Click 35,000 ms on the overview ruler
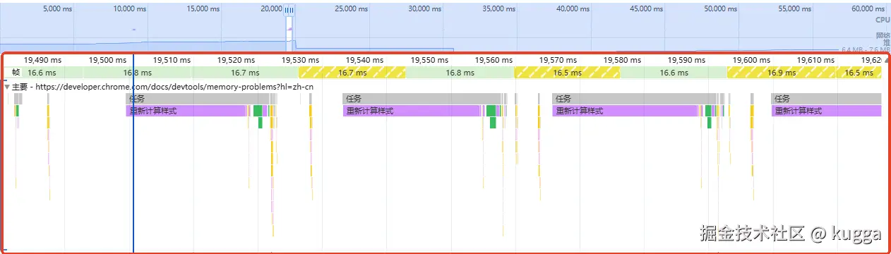The width and height of the screenshot is (891, 254). 500,9
